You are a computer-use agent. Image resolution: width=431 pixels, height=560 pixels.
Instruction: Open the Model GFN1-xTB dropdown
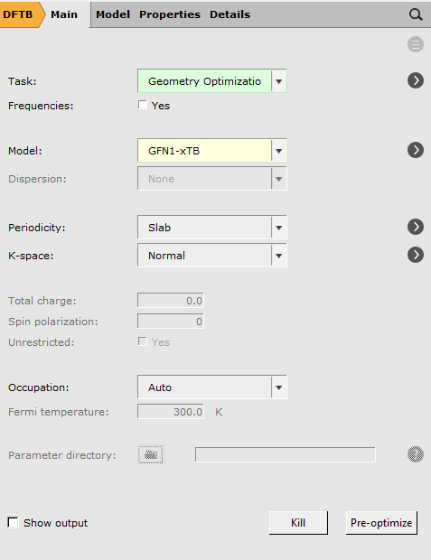point(212,151)
